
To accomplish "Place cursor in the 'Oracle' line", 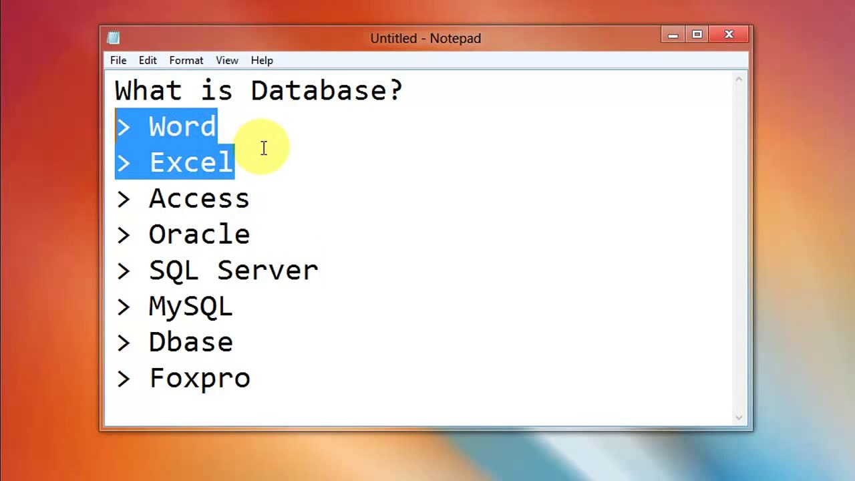I will pyautogui.click(x=199, y=234).
